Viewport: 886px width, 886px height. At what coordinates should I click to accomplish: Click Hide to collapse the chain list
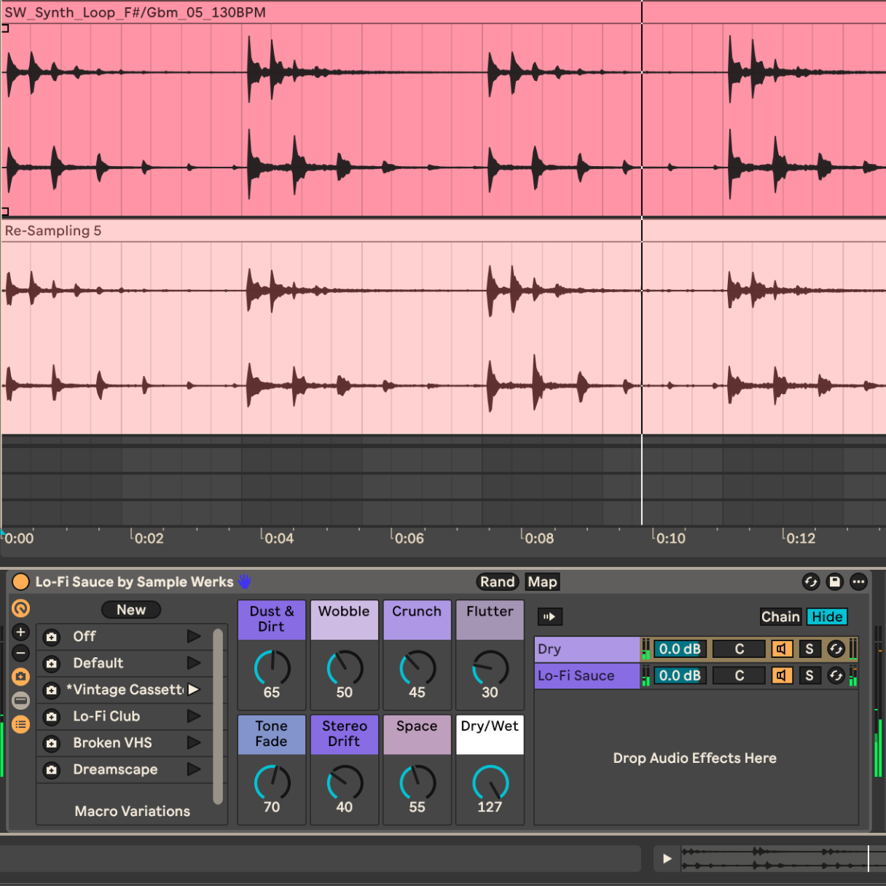pos(827,617)
